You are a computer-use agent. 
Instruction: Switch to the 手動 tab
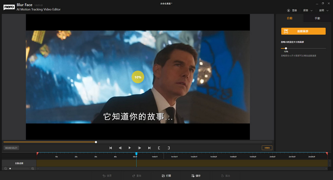(x=317, y=18)
